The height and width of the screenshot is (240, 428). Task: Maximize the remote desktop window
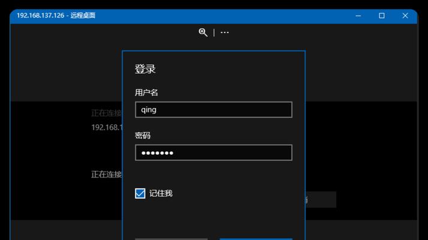pos(382,16)
